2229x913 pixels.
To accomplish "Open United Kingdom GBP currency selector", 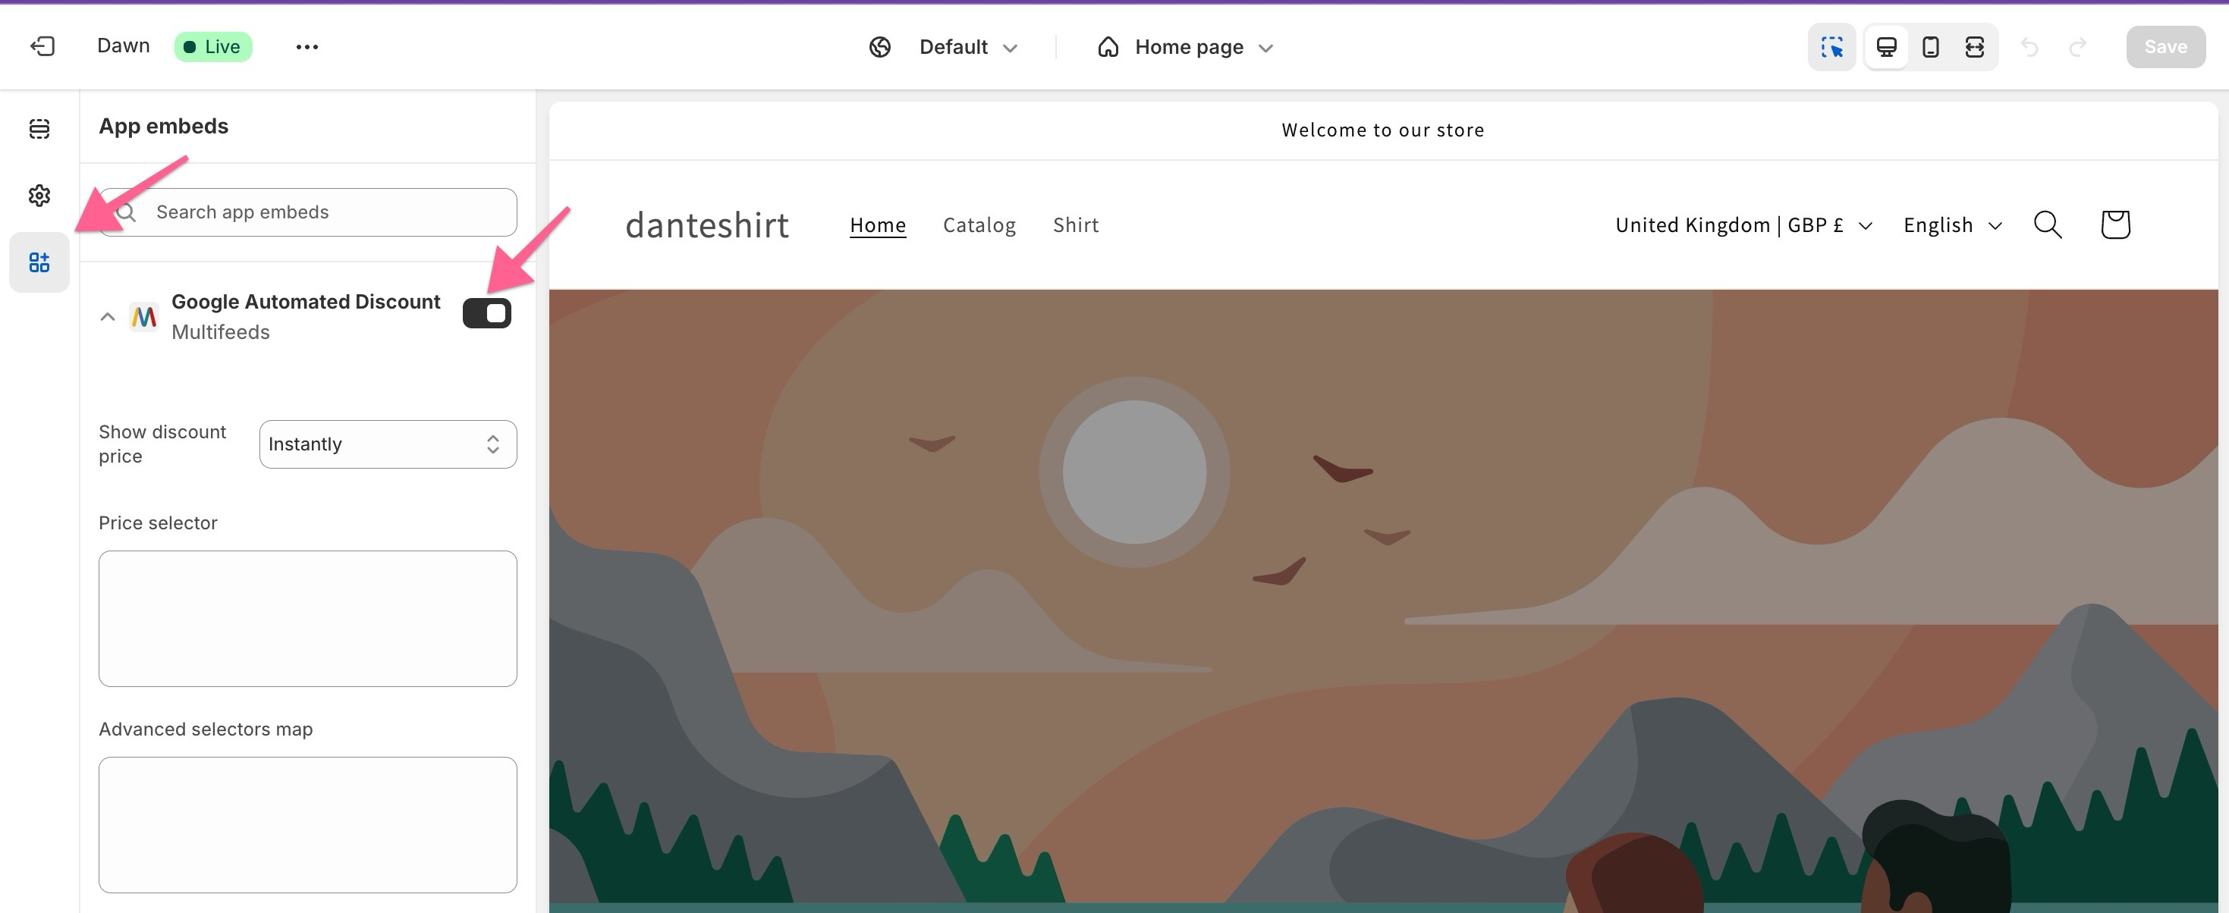I will [x=1743, y=224].
